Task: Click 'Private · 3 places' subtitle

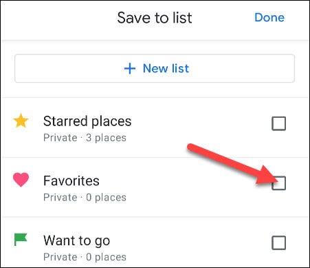Action: click(x=85, y=138)
